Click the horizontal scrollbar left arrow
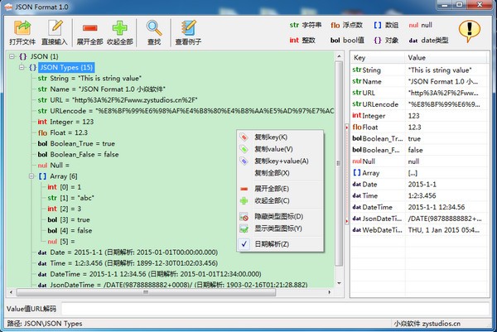The width and height of the screenshot is (497, 332). coord(11,292)
